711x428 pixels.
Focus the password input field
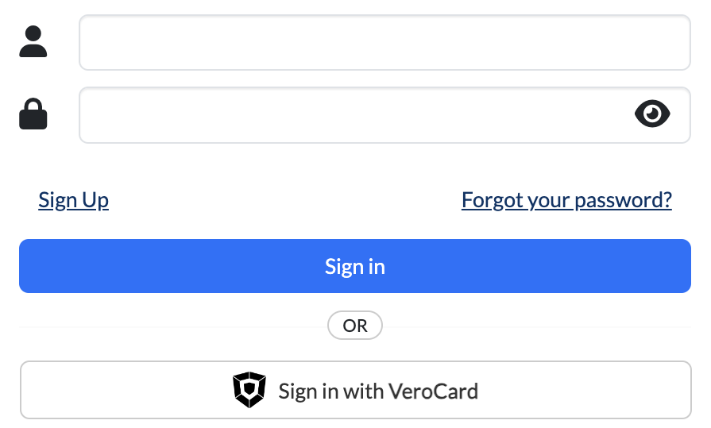pyautogui.click(x=354, y=115)
